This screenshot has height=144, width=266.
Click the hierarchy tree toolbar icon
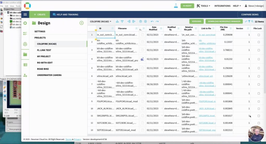(x=117, y=21)
